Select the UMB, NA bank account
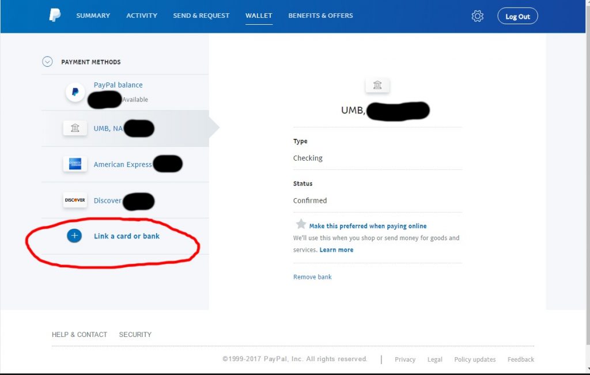590x375 pixels. pyautogui.click(x=125, y=128)
